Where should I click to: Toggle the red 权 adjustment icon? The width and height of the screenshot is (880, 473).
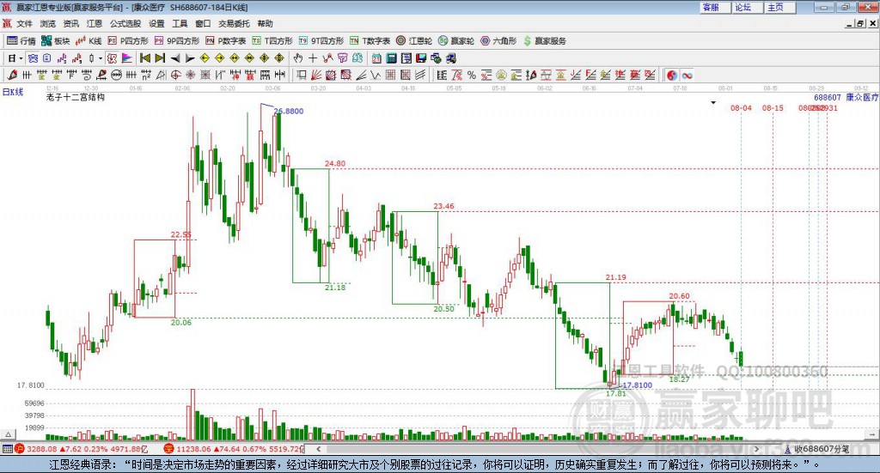[113, 58]
